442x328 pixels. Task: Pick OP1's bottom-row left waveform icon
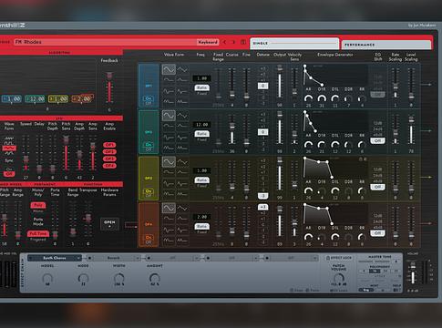(169, 101)
